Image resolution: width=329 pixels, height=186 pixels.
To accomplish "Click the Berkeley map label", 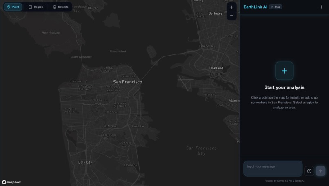I will 215,13.
